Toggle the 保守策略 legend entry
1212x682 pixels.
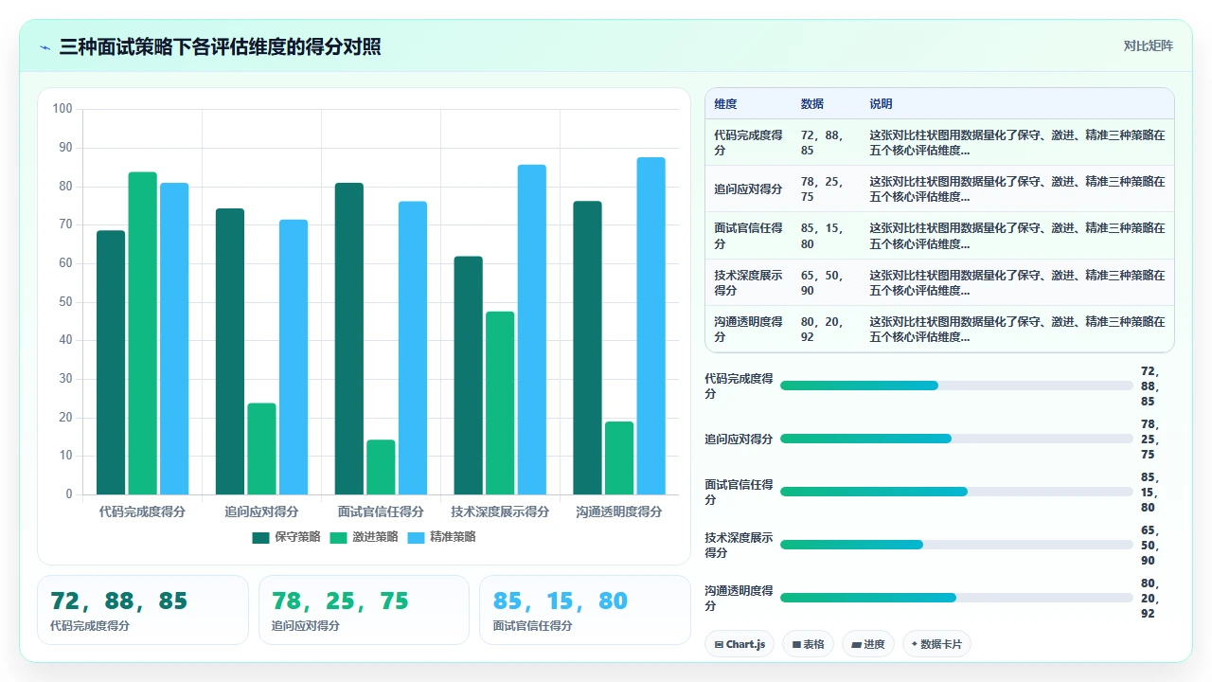286,537
